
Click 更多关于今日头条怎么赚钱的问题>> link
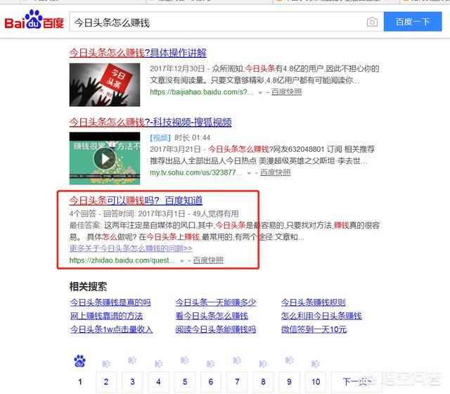click(131, 248)
